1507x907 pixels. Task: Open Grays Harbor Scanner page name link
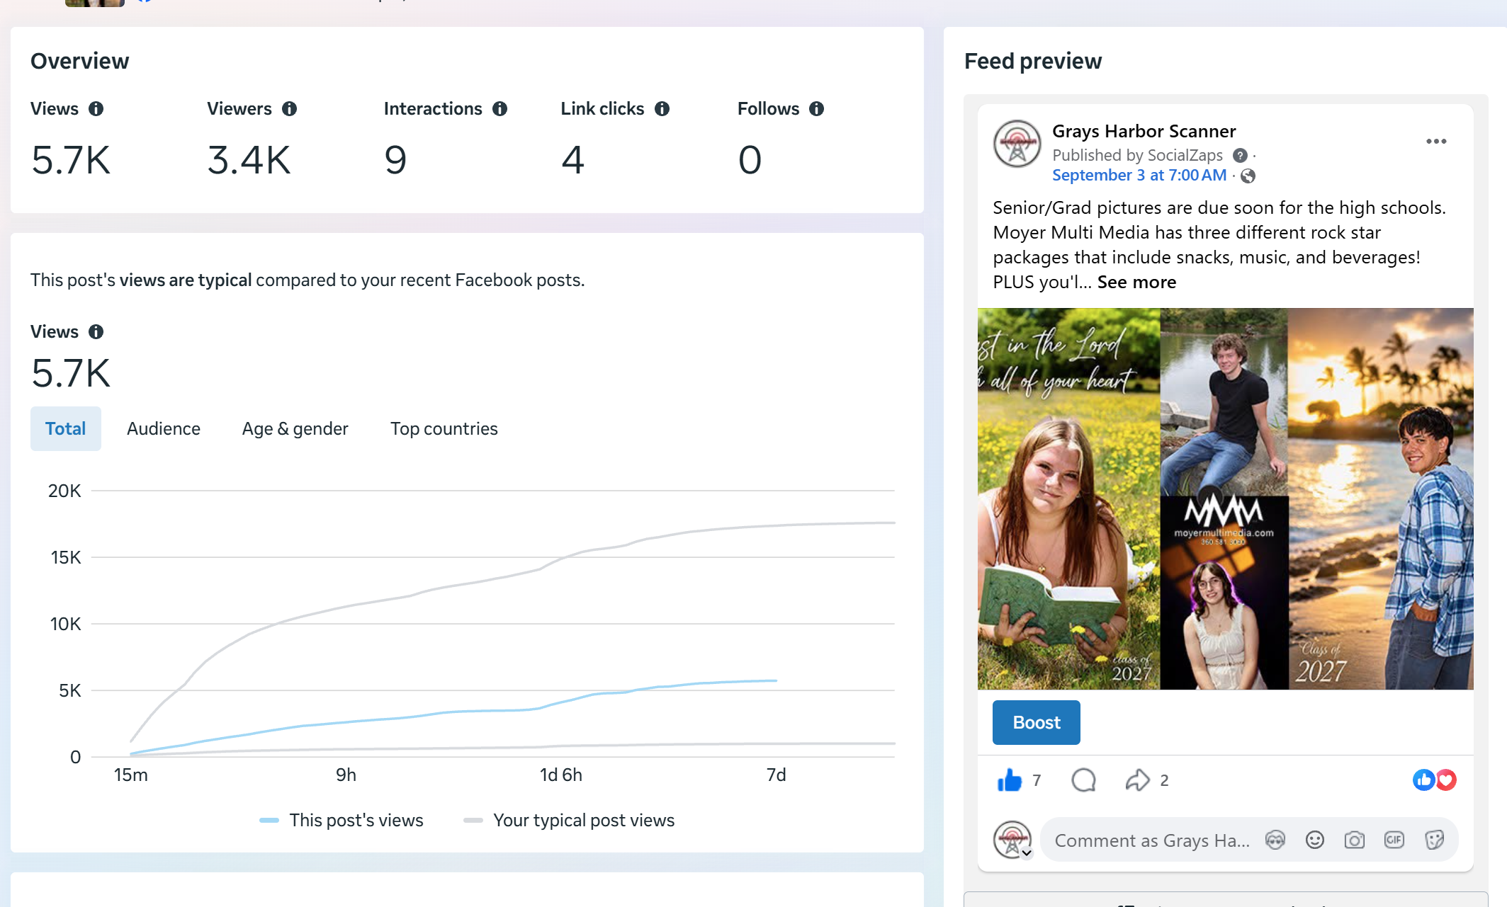click(1144, 132)
